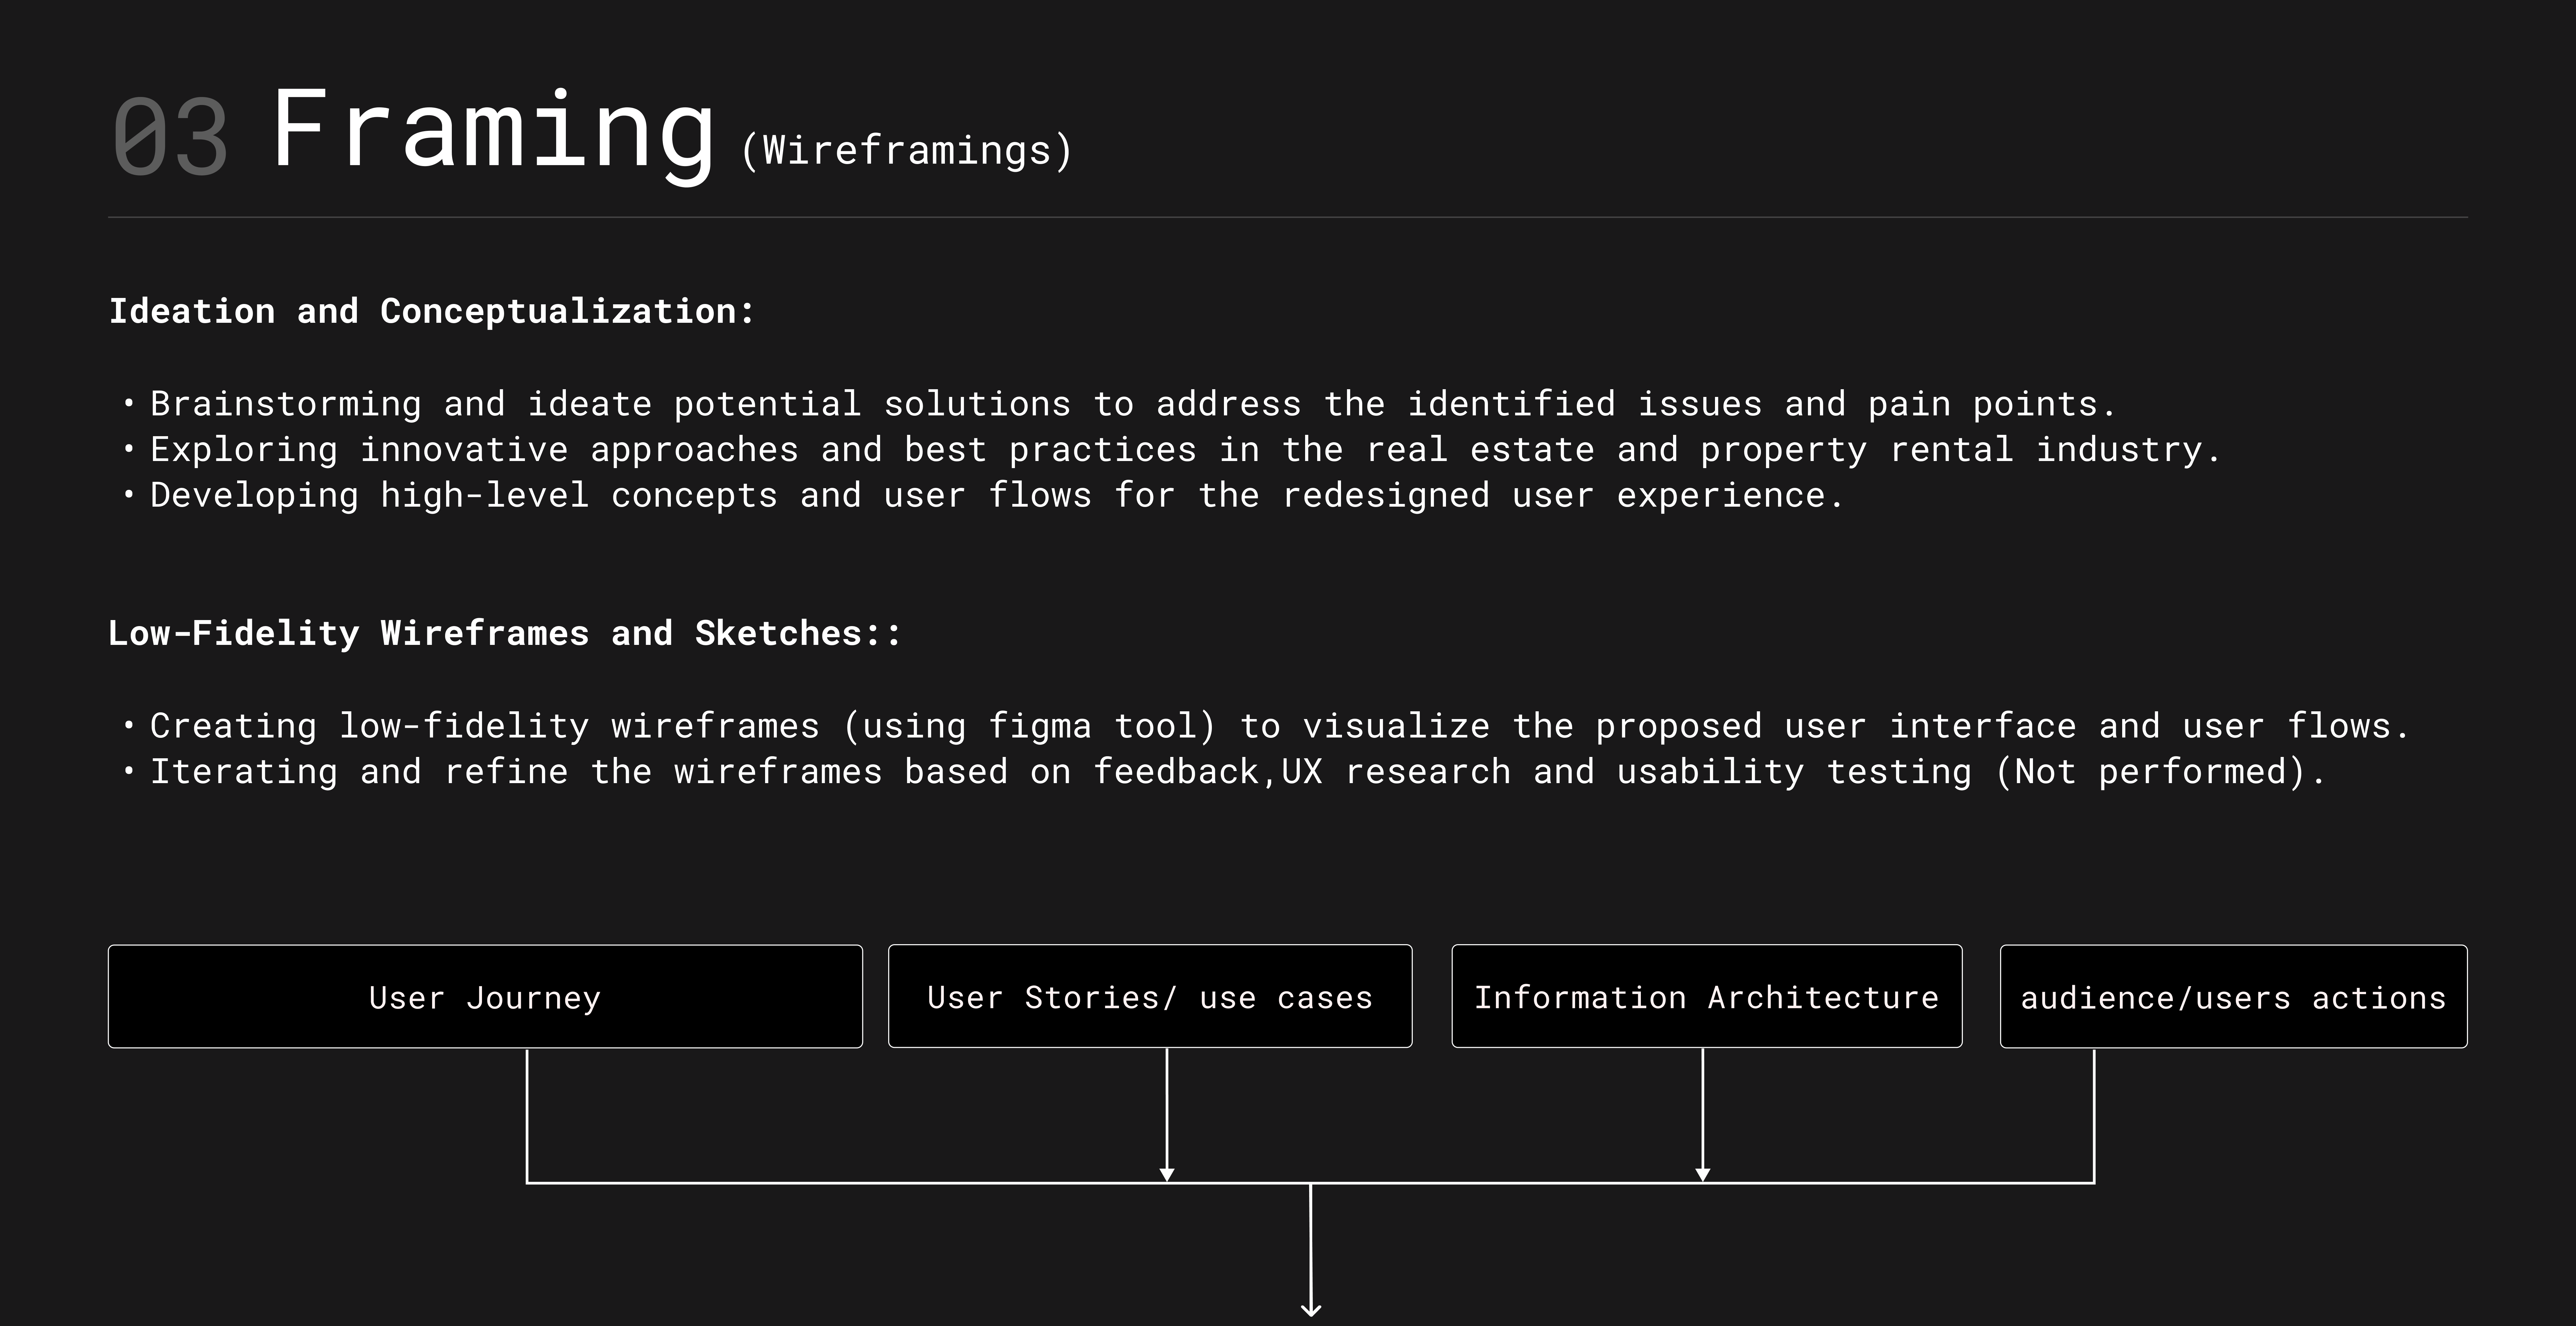Select the Ideation and Conceptualization heading
Image resolution: width=2576 pixels, height=1326 pixels.
(431, 311)
